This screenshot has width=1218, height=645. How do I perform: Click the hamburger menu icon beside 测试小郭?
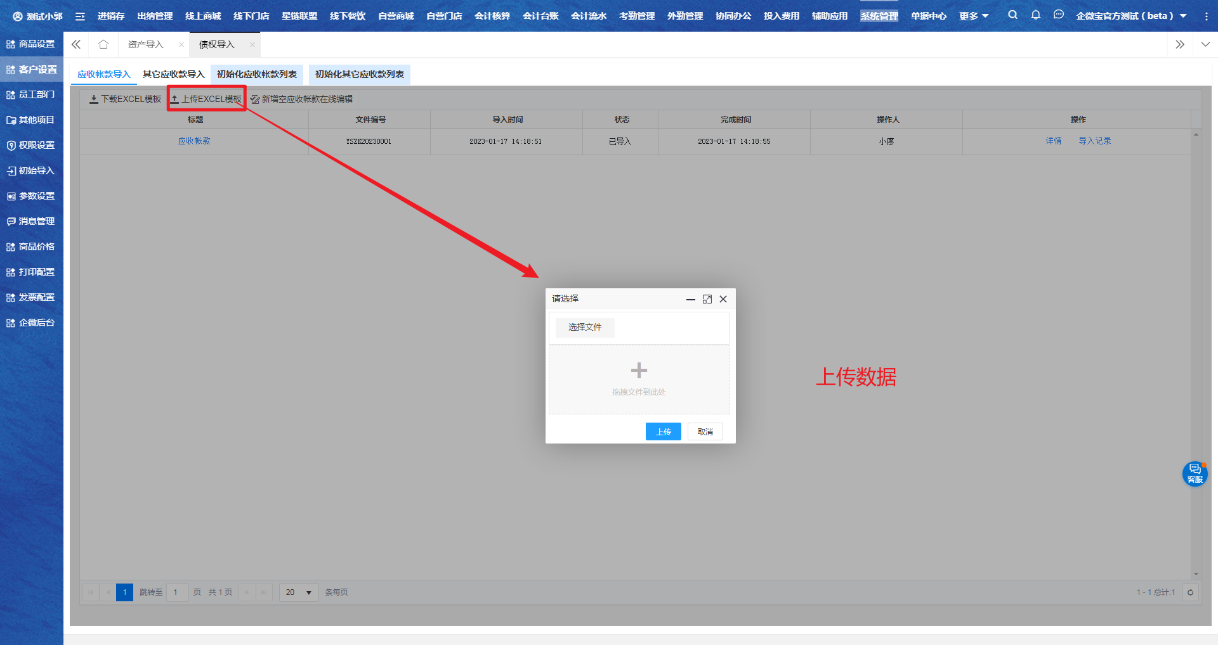pos(80,16)
